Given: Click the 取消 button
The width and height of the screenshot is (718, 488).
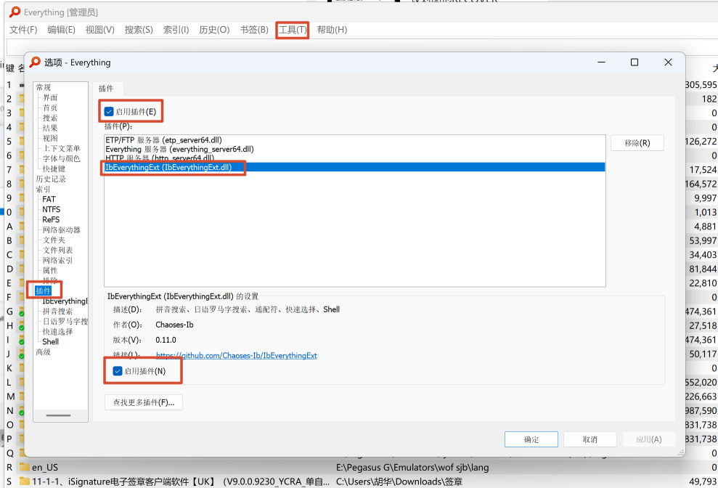Looking at the screenshot, I should (590, 439).
